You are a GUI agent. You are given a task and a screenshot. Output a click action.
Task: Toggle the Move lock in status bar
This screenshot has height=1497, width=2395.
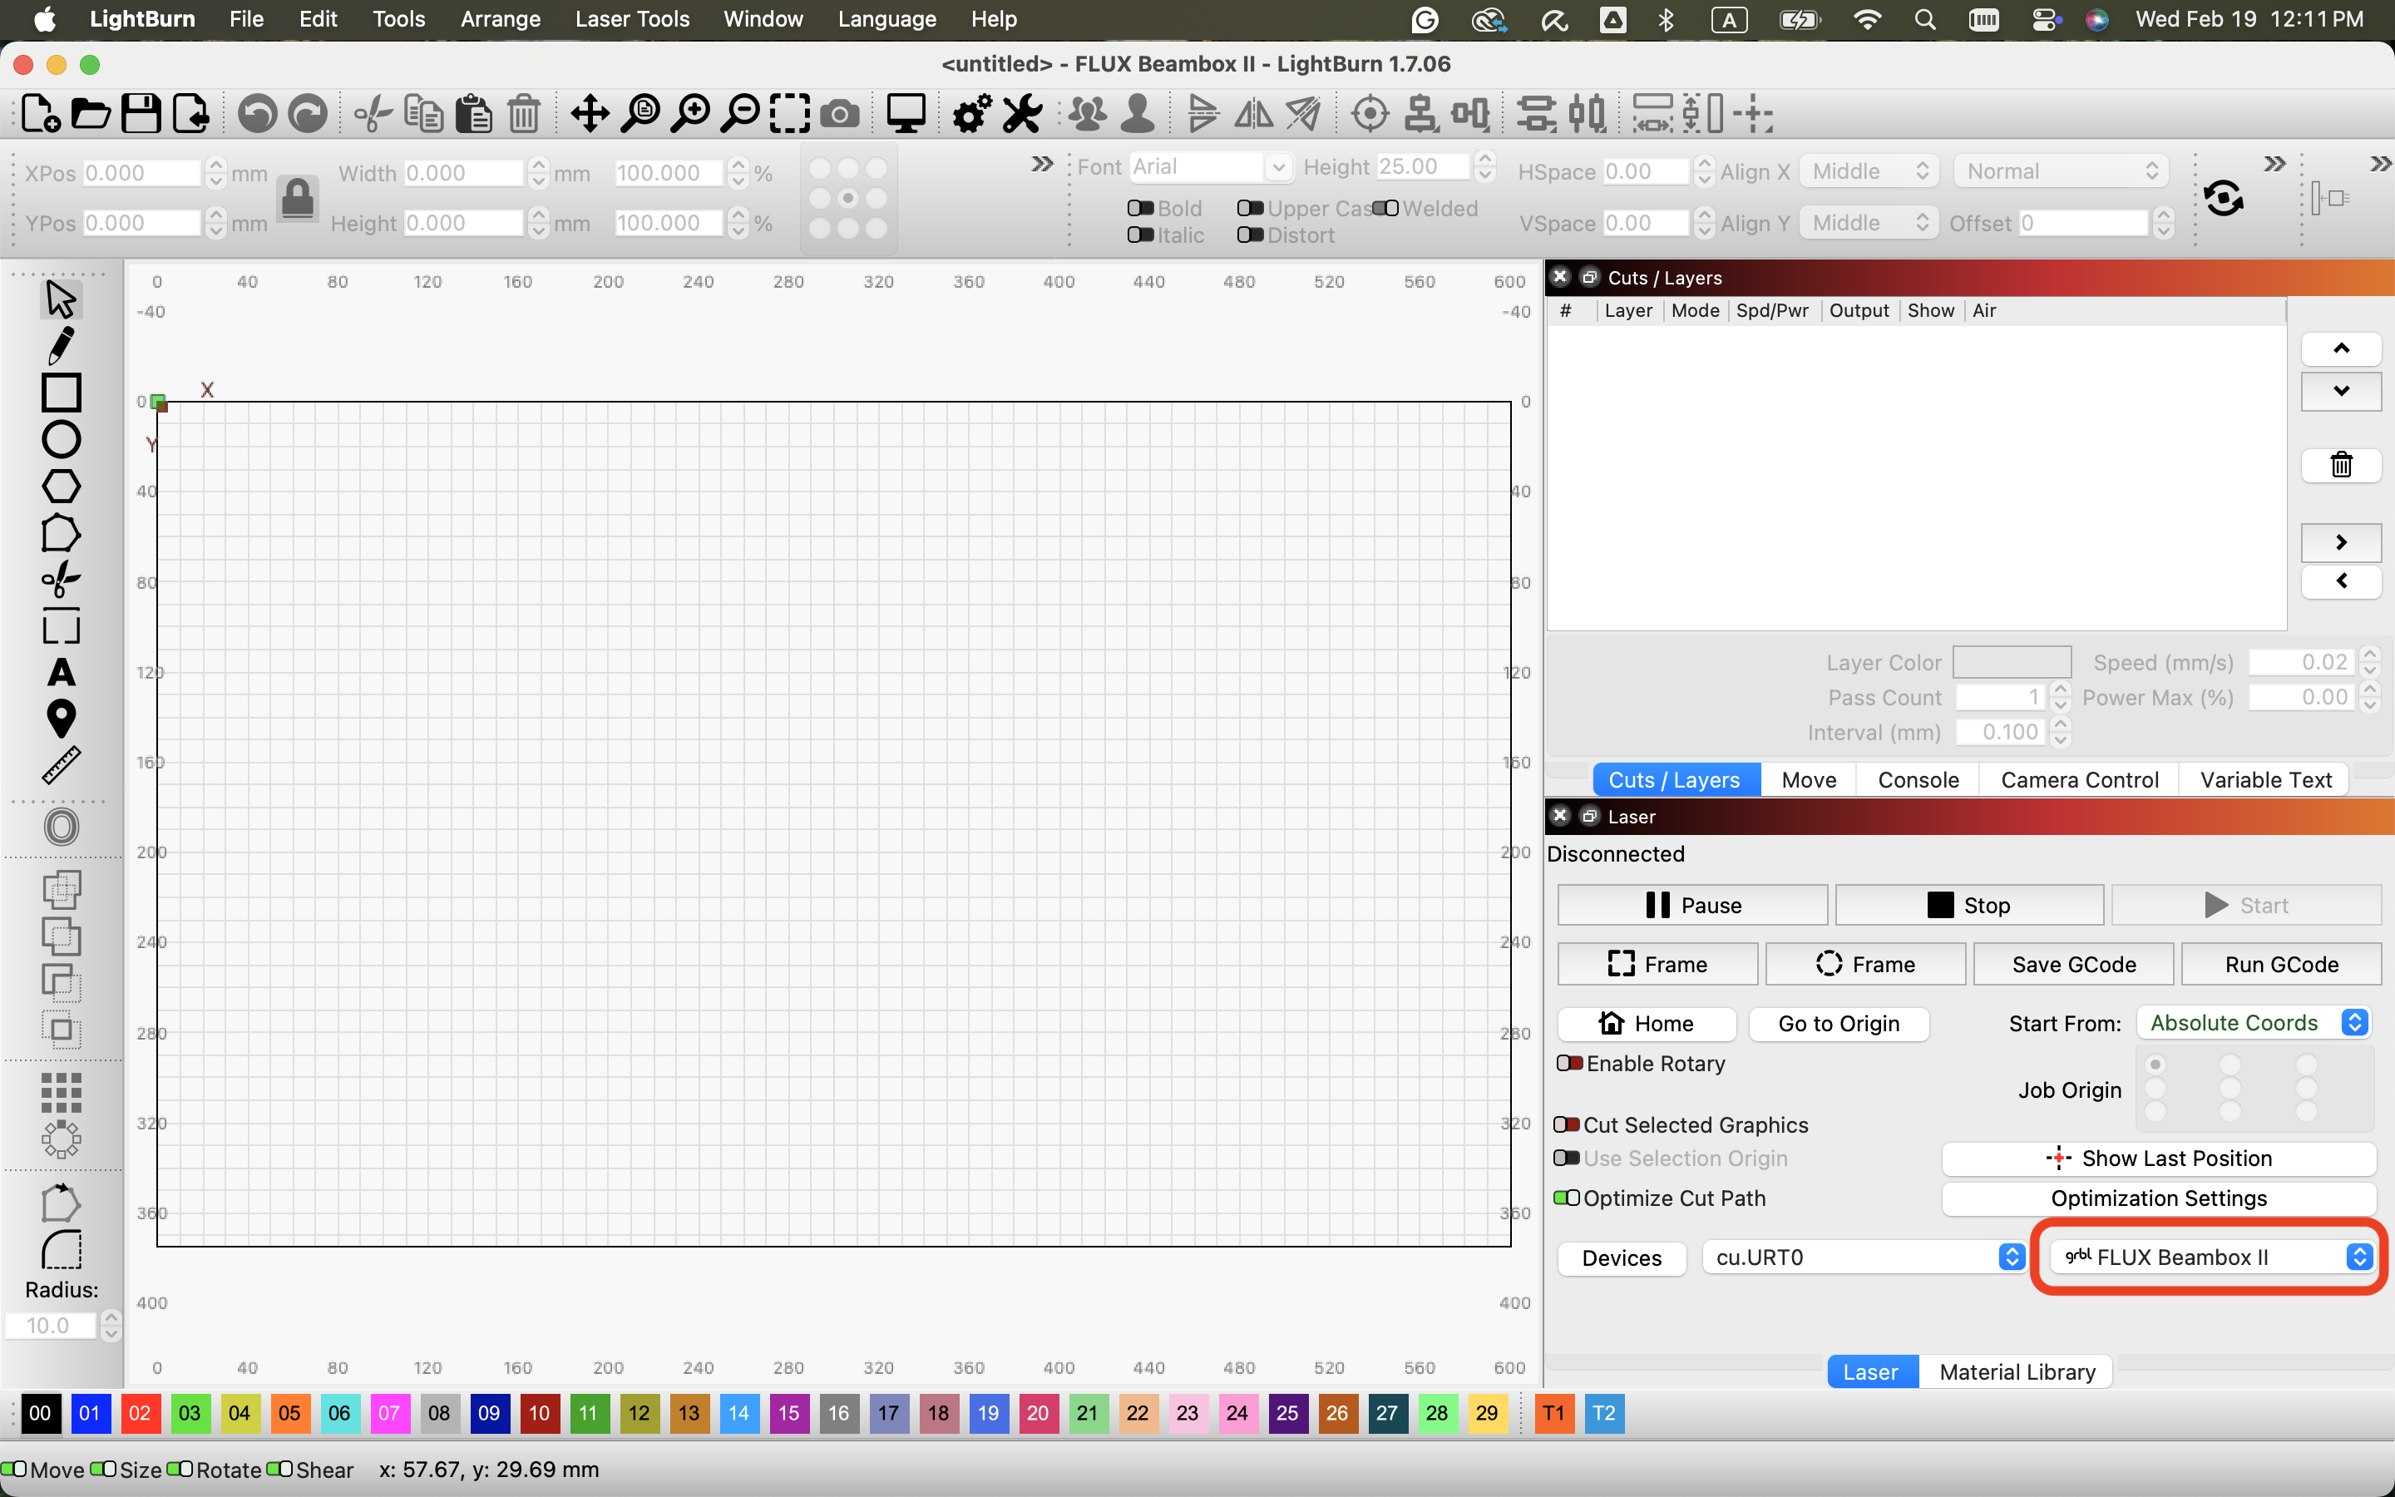tap(14, 1468)
